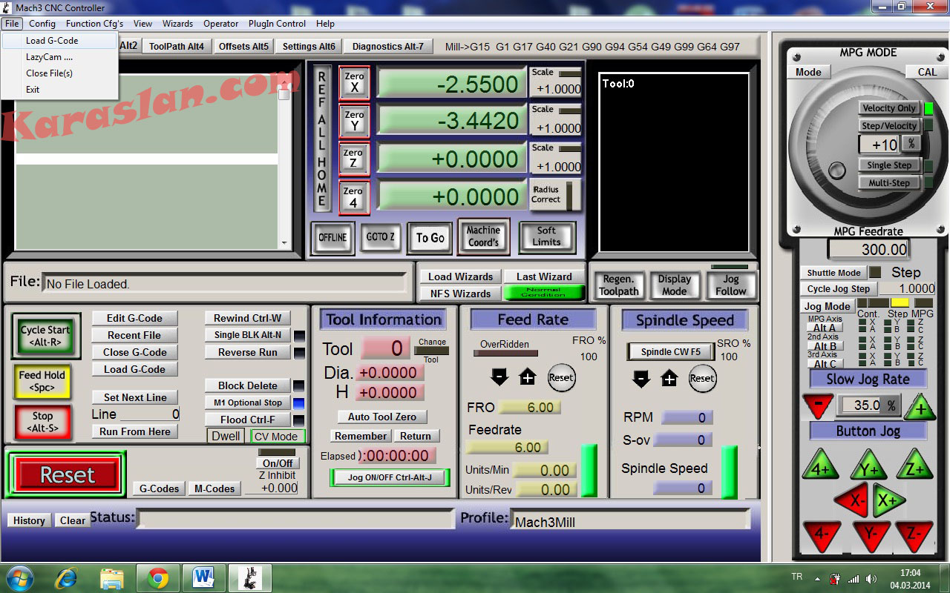Viewport: 950px width, 593px height.
Task: Reset the feed rate override
Action: click(561, 377)
